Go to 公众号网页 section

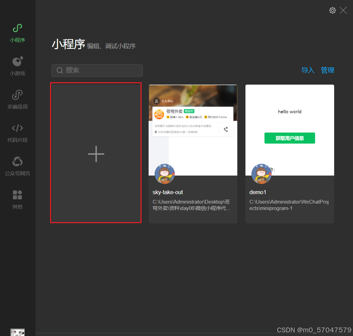pos(17,166)
